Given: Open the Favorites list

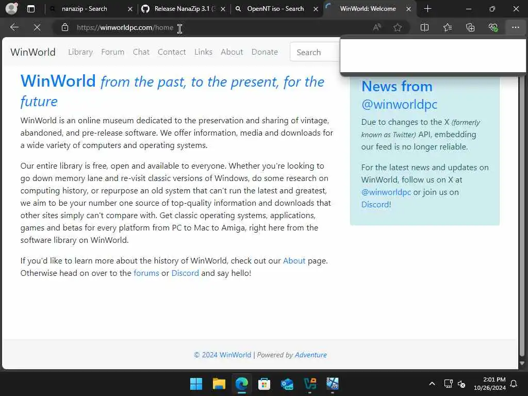Looking at the screenshot, I should point(448,27).
